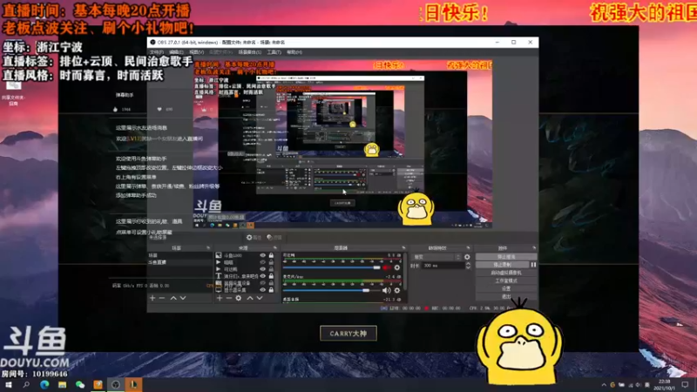Open WeChat from the taskbar
The height and width of the screenshot is (392, 697).
(80, 385)
